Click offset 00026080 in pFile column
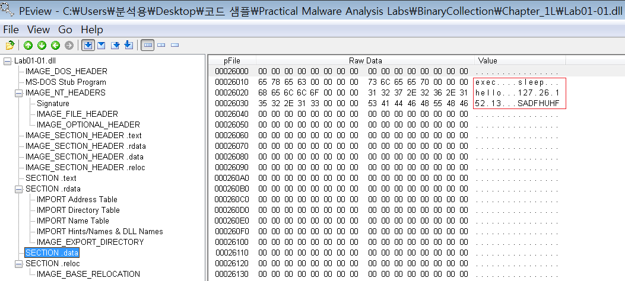 click(x=231, y=157)
